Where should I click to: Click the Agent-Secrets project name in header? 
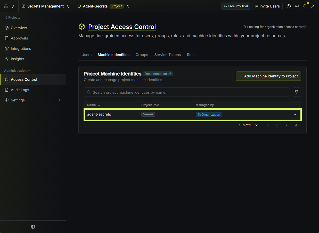coord(95,6)
